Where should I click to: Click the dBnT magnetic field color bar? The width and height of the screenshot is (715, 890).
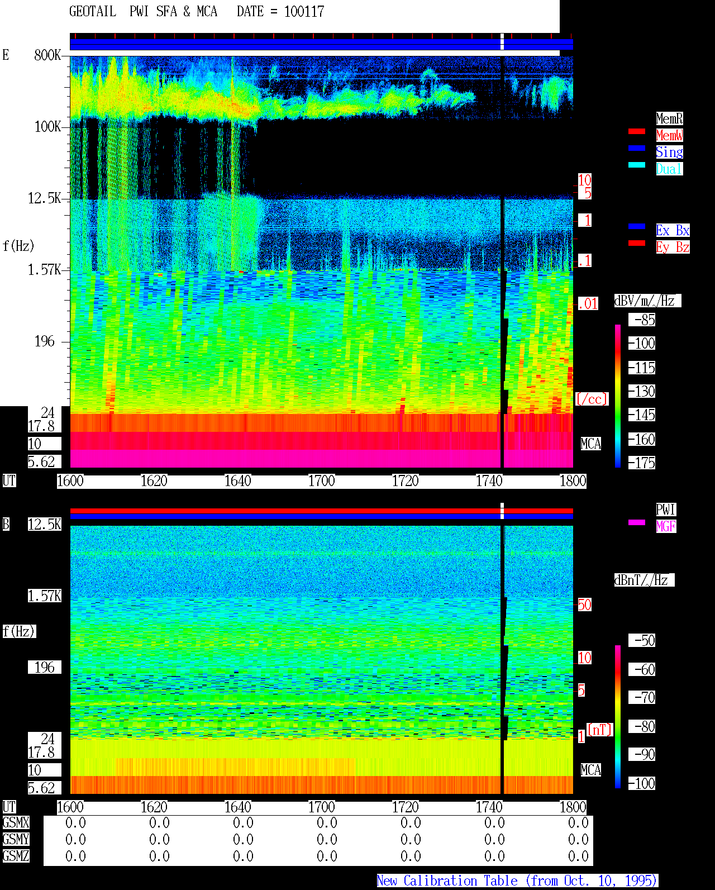coord(618,717)
